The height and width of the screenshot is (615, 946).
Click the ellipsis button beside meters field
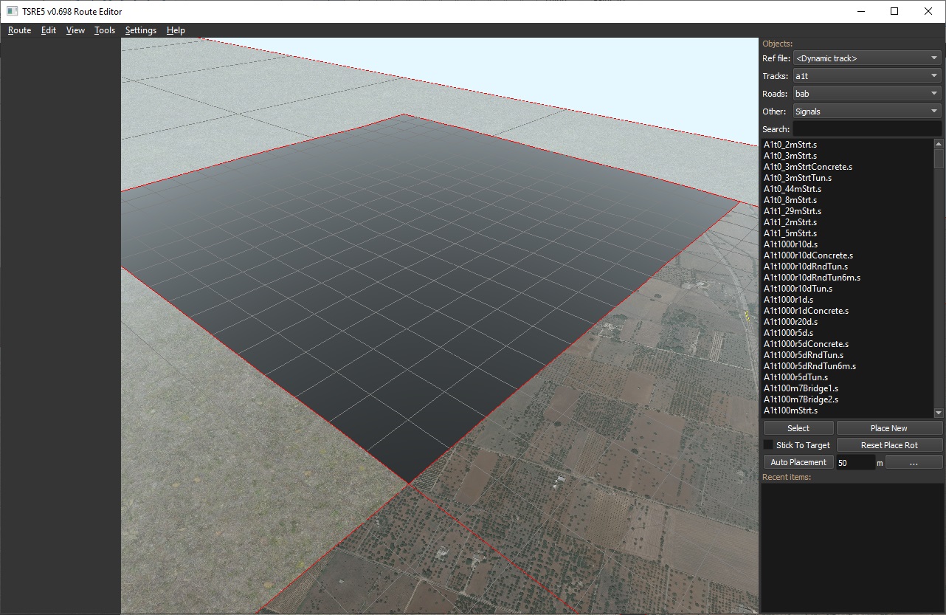pos(914,463)
